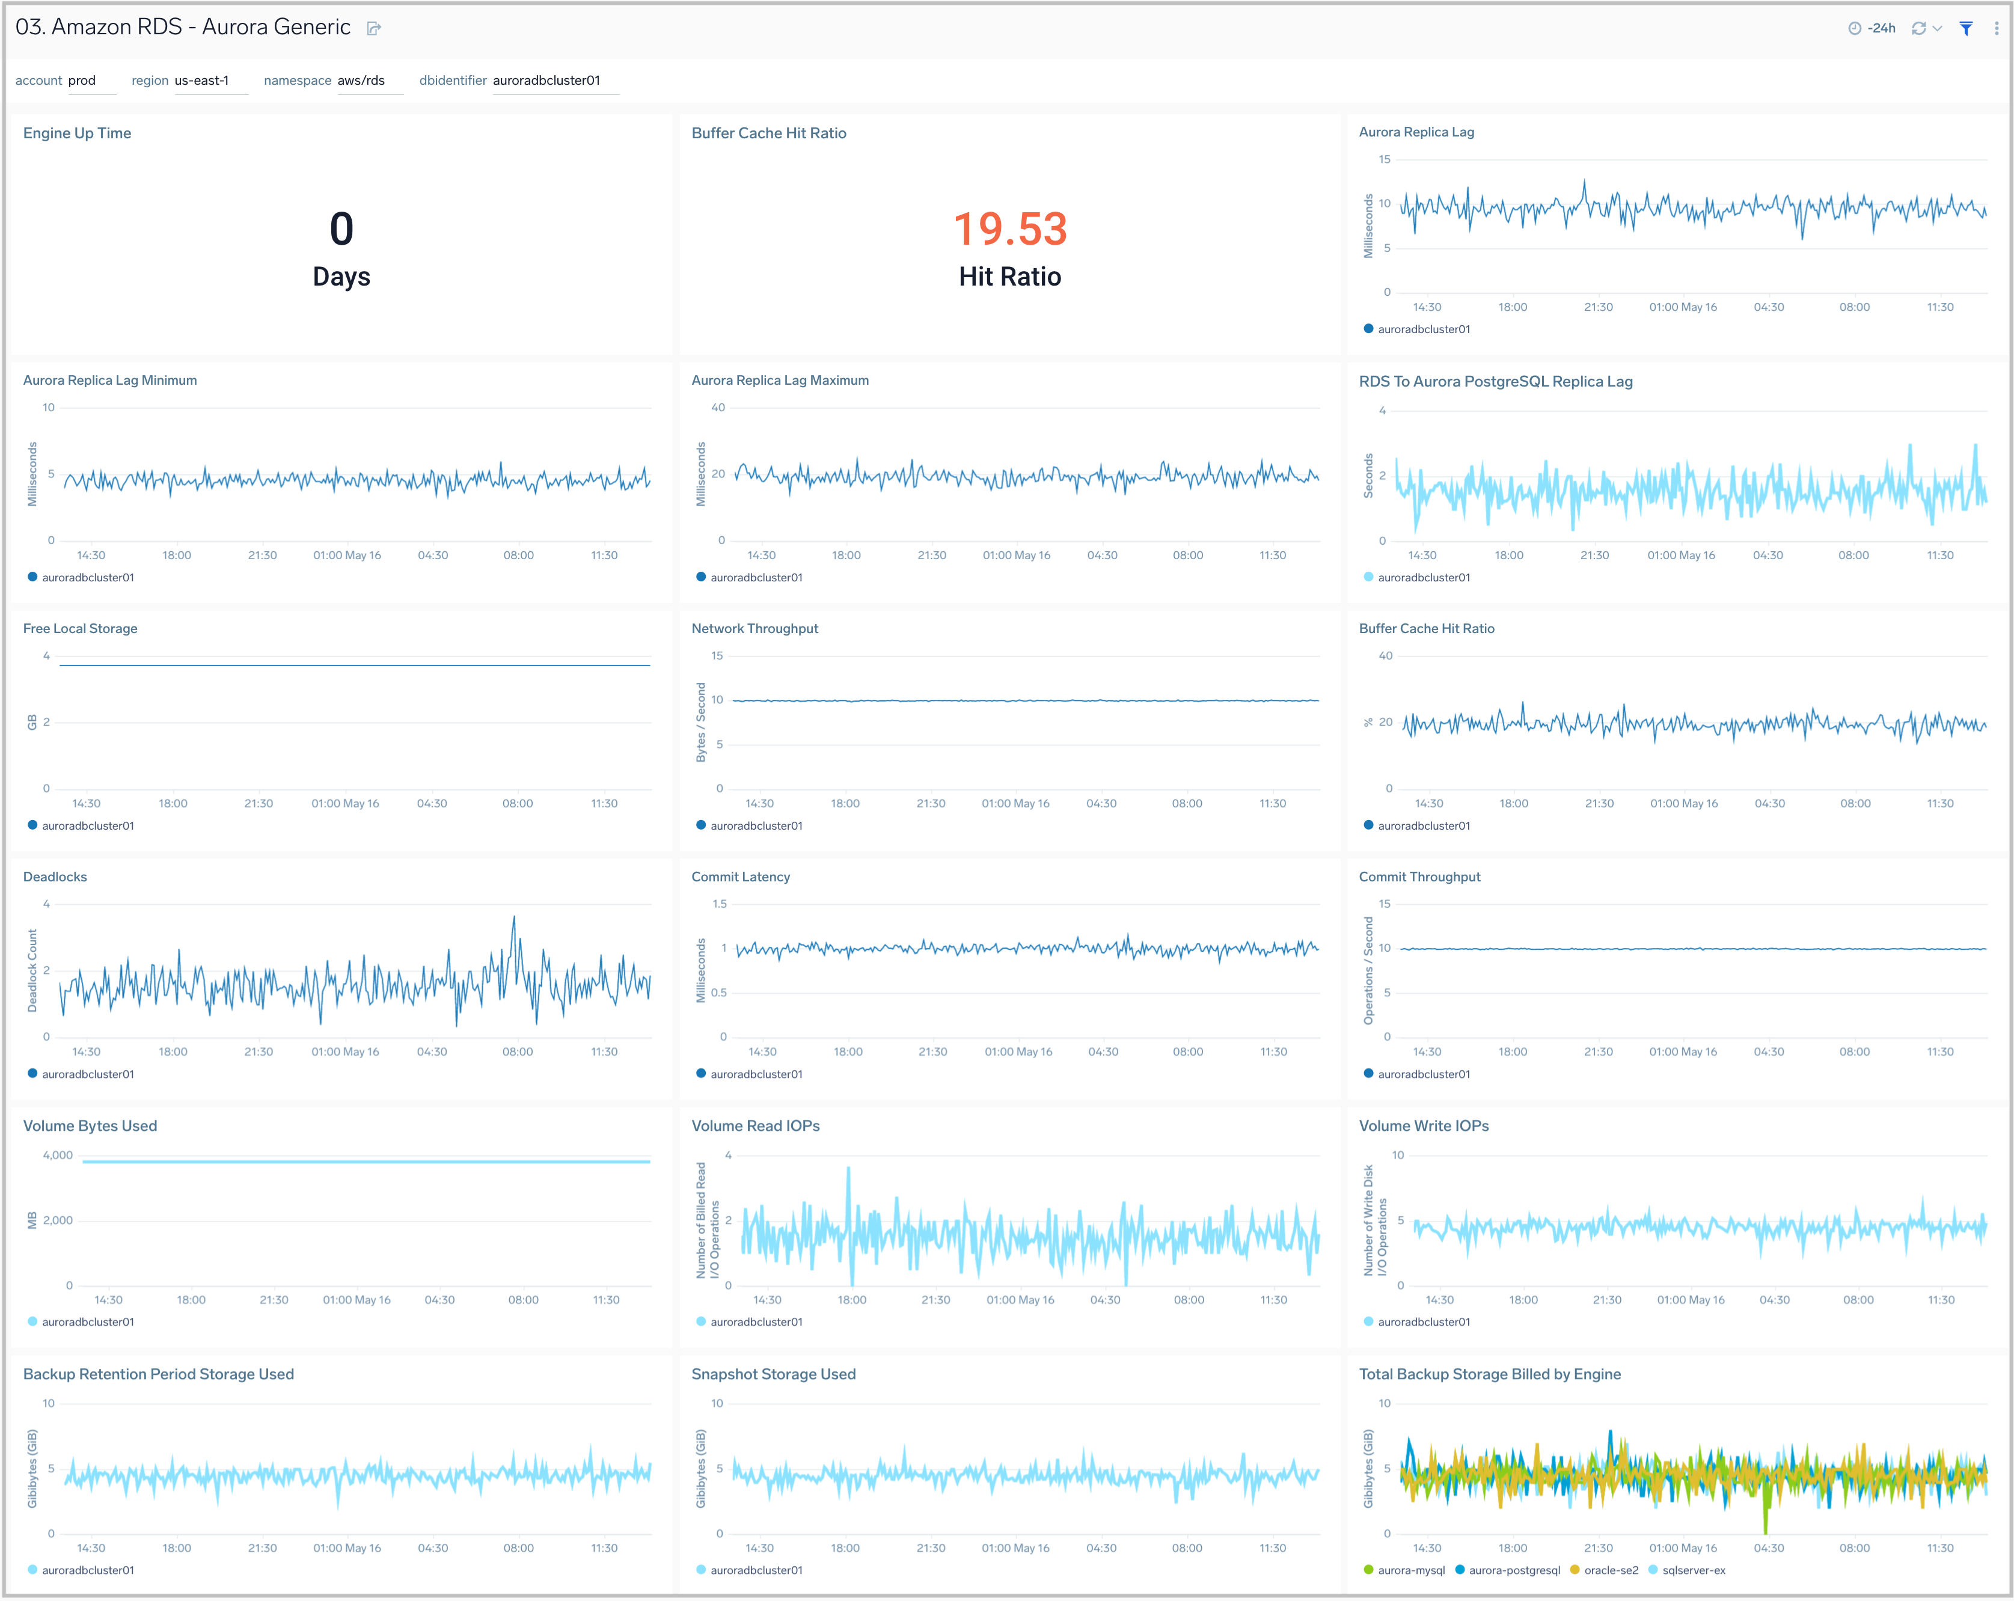Viewport: 2014px width, 1601px height.
Task: Edit the dbidentifier filter auroradbcluster01
Action: coord(546,81)
